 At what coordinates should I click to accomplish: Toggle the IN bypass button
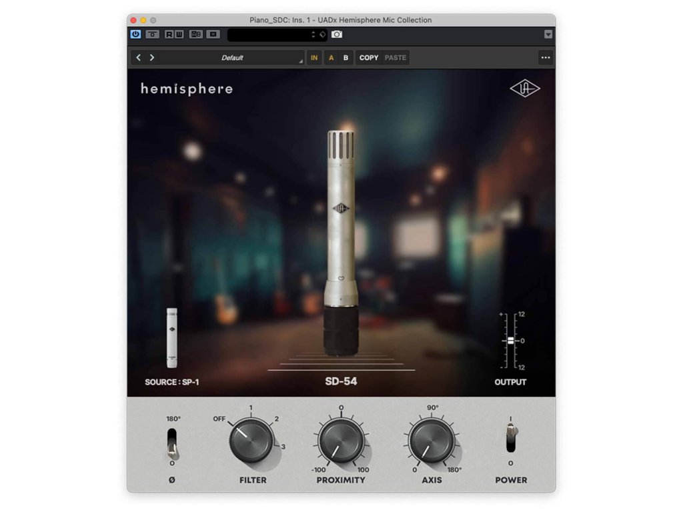314,57
